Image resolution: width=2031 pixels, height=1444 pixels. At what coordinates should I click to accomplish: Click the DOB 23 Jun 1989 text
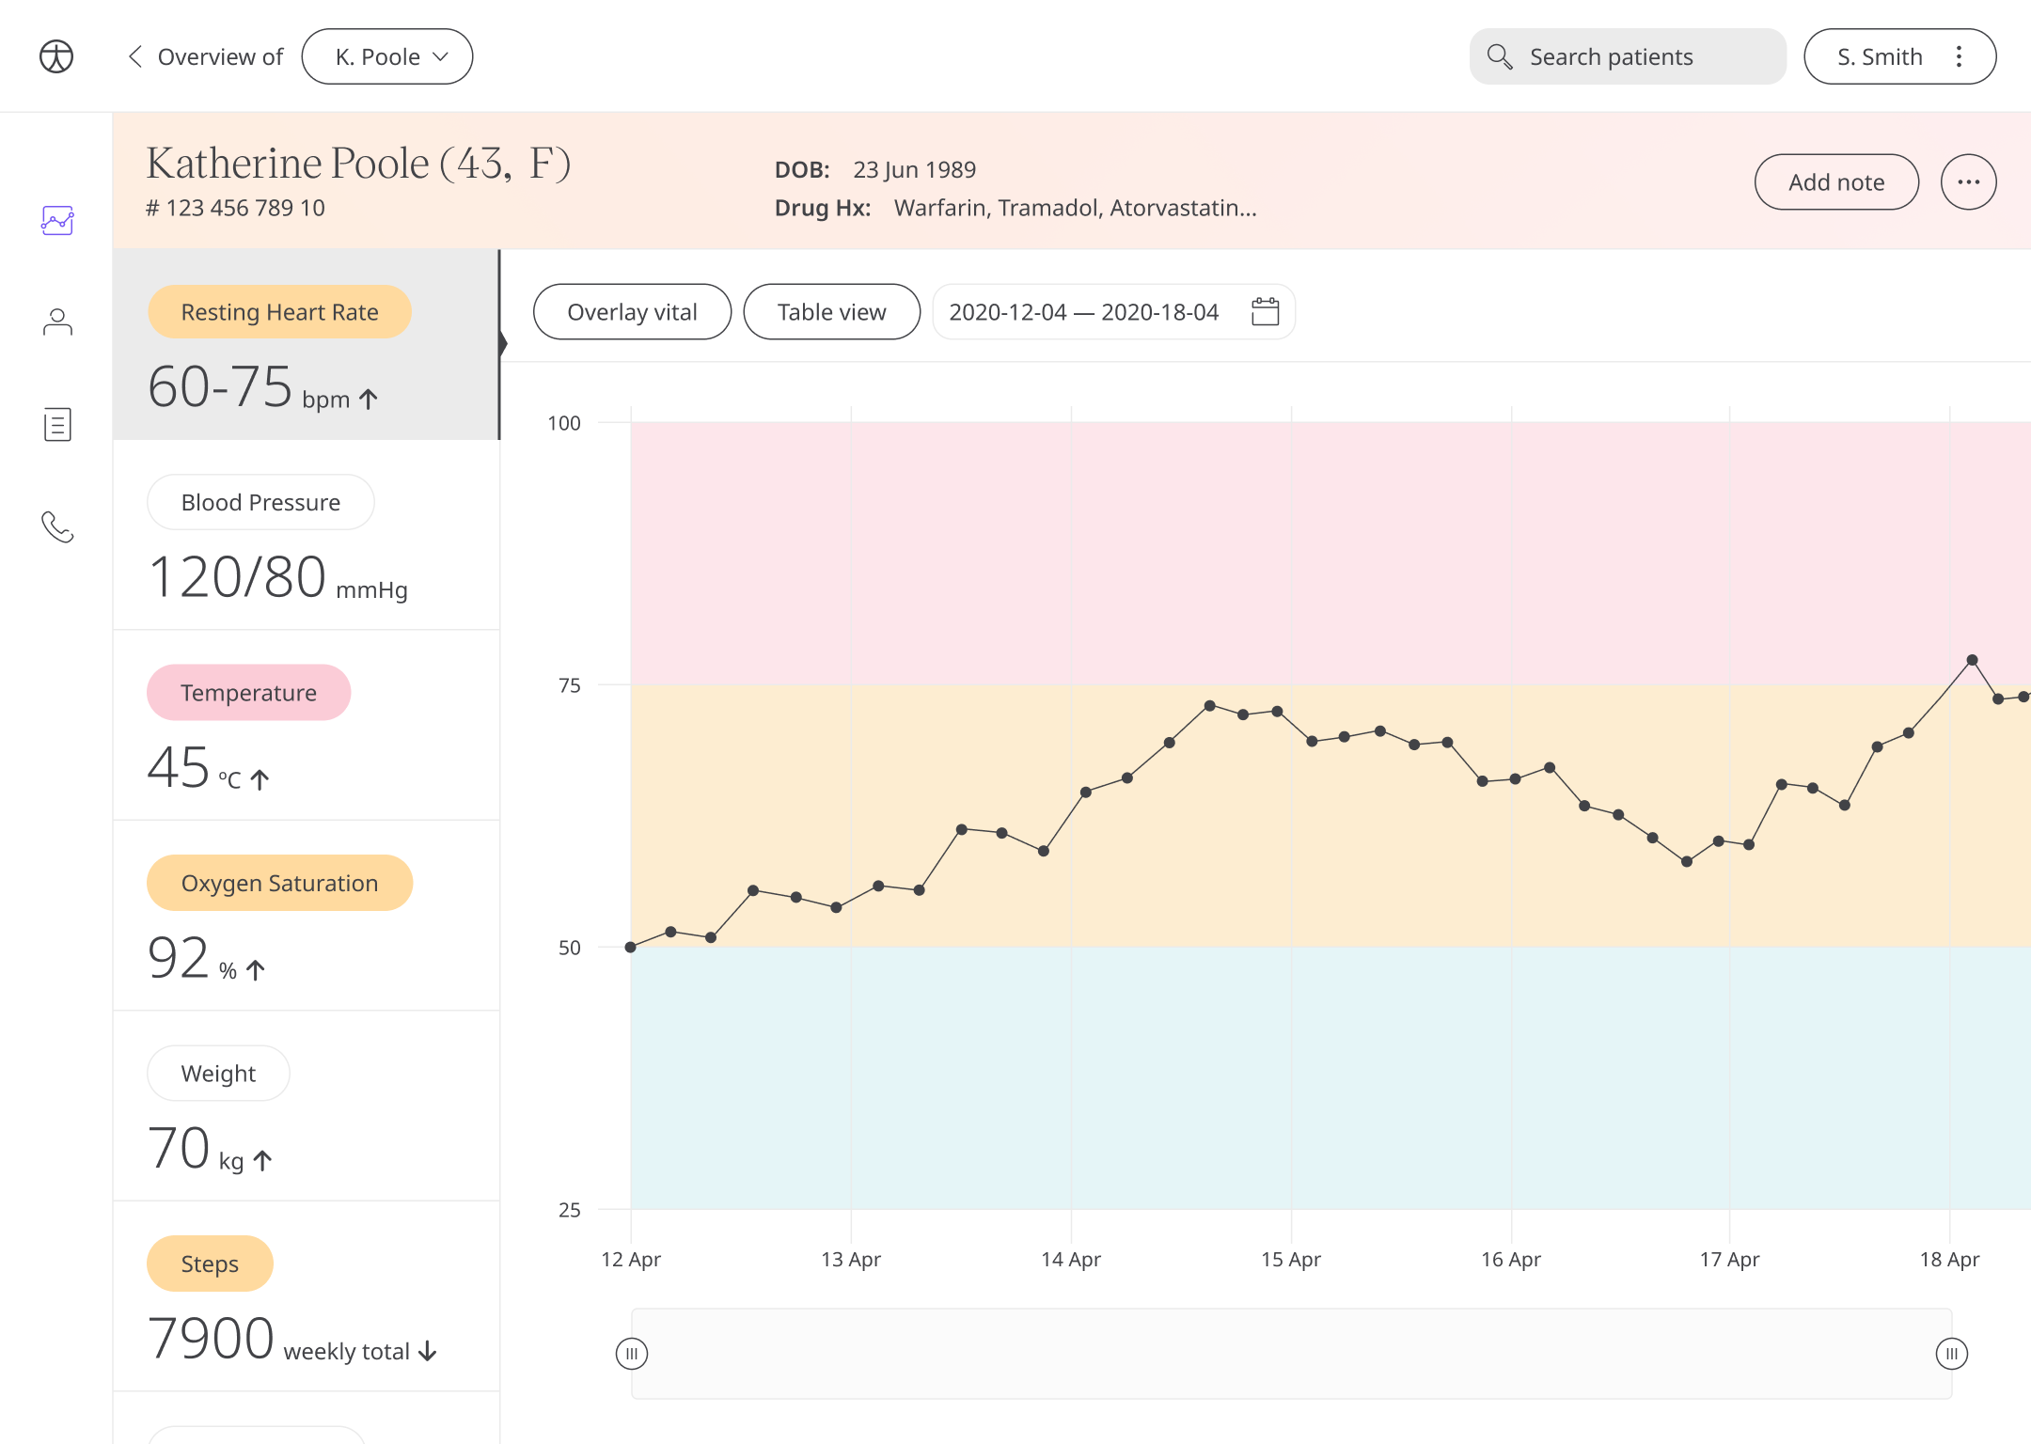875,169
